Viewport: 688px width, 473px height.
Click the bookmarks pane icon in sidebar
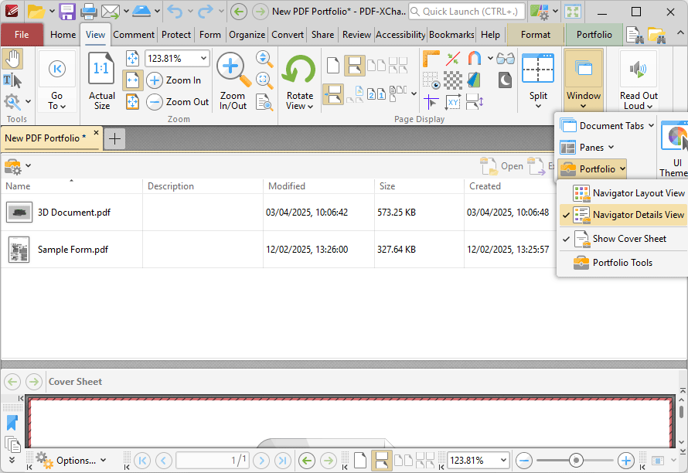(x=12, y=423)
